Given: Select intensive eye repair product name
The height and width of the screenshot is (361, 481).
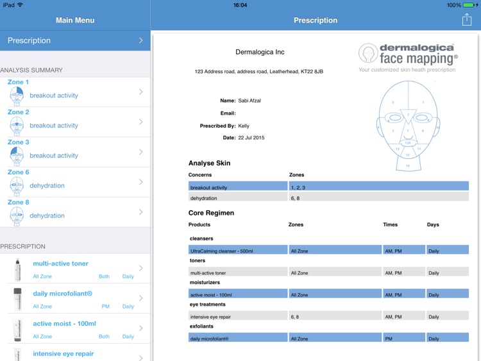Looking at the screenshot, I should click(63, 354).
